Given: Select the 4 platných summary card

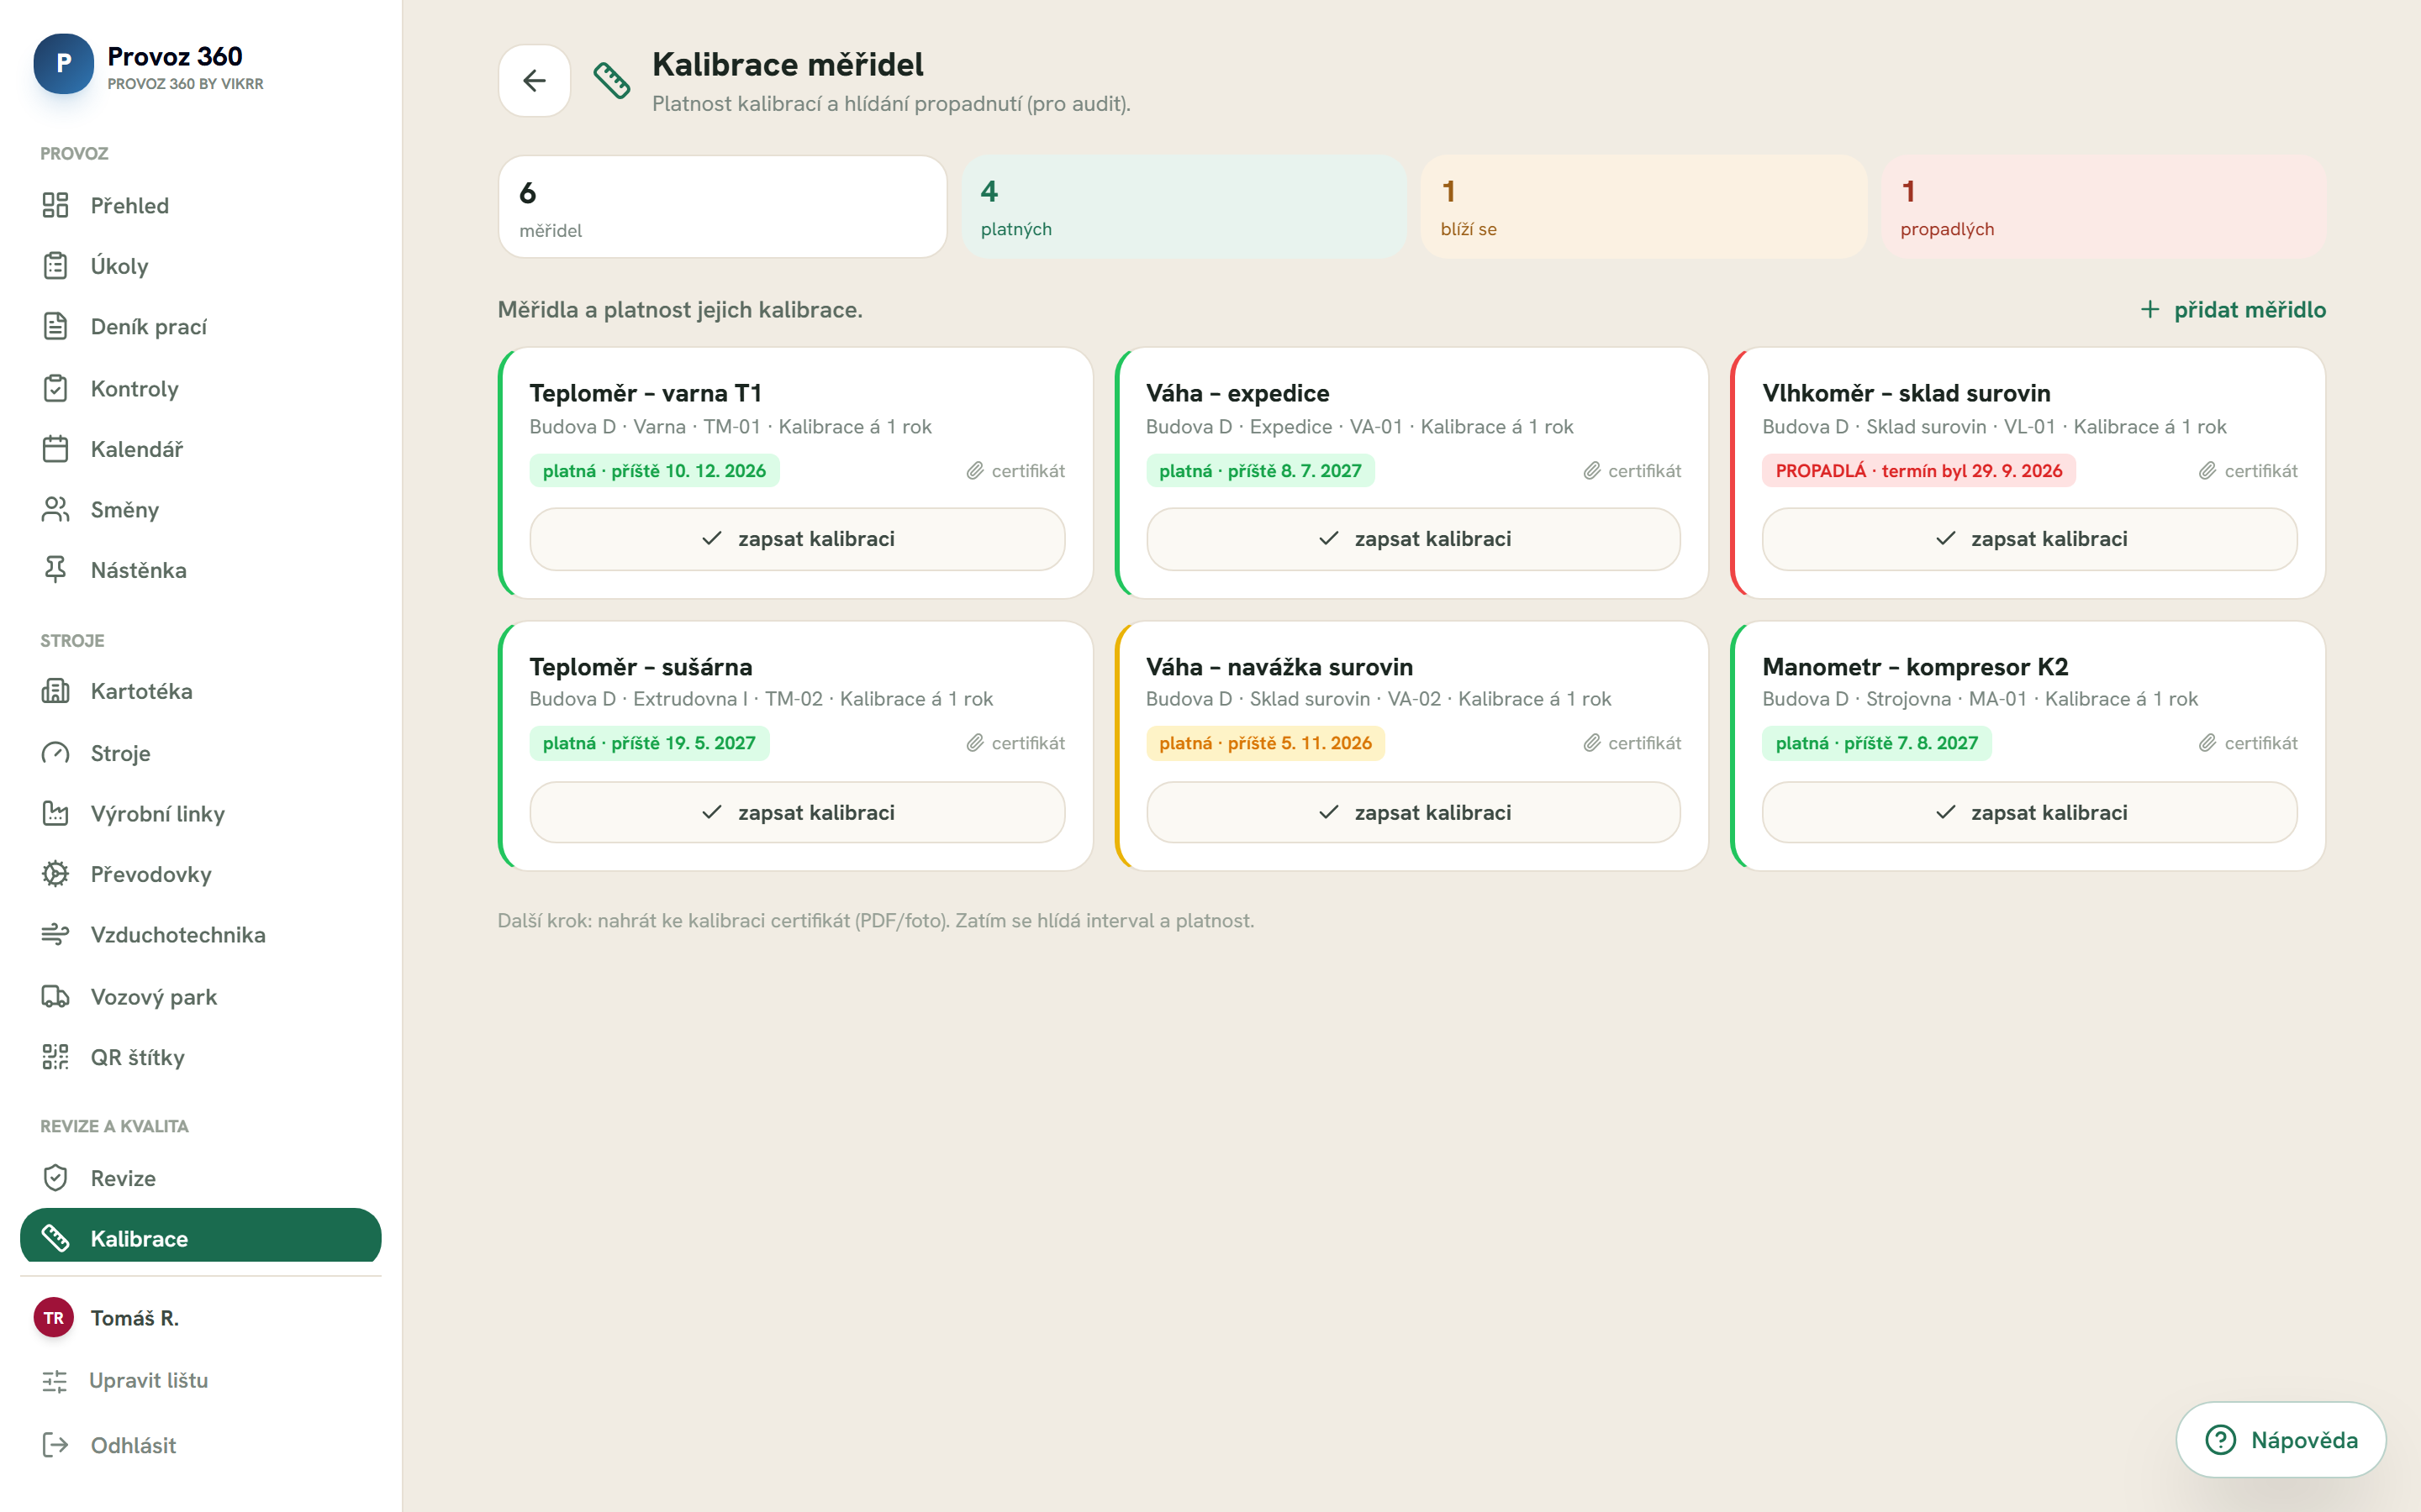Looking at the screenshot, I should click(1184, 207).
